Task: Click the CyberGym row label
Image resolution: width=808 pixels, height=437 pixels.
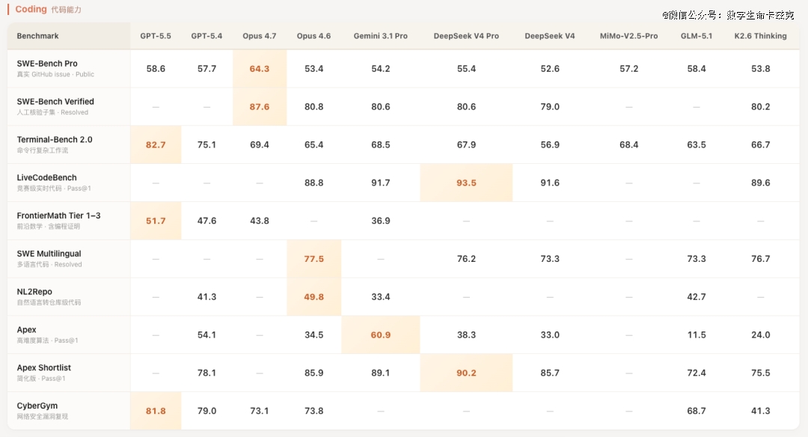Action: (x=37, y=406)
